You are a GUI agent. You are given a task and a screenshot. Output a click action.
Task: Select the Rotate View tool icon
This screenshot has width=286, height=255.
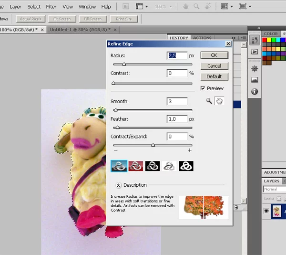tap(208, 6)
